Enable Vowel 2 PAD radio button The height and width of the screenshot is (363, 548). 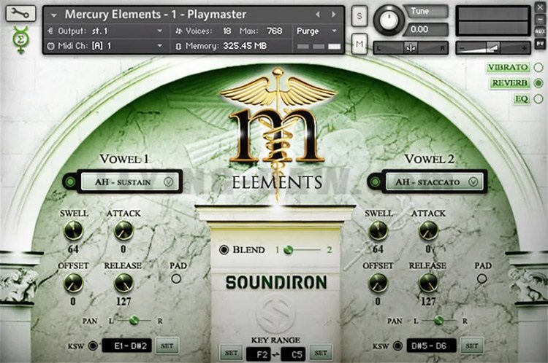(x=482, y=278)
